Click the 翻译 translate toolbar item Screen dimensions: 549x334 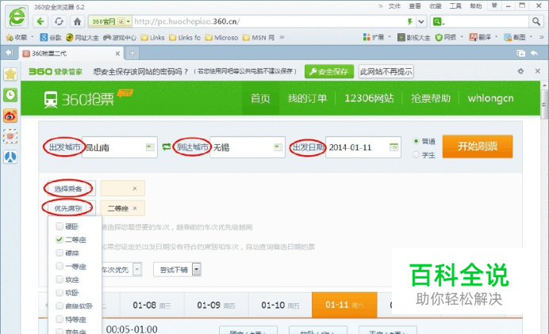point(481,37)
